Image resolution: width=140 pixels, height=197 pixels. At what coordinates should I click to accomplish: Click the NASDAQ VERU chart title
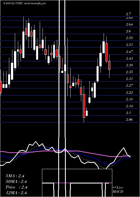click(25, 3)
